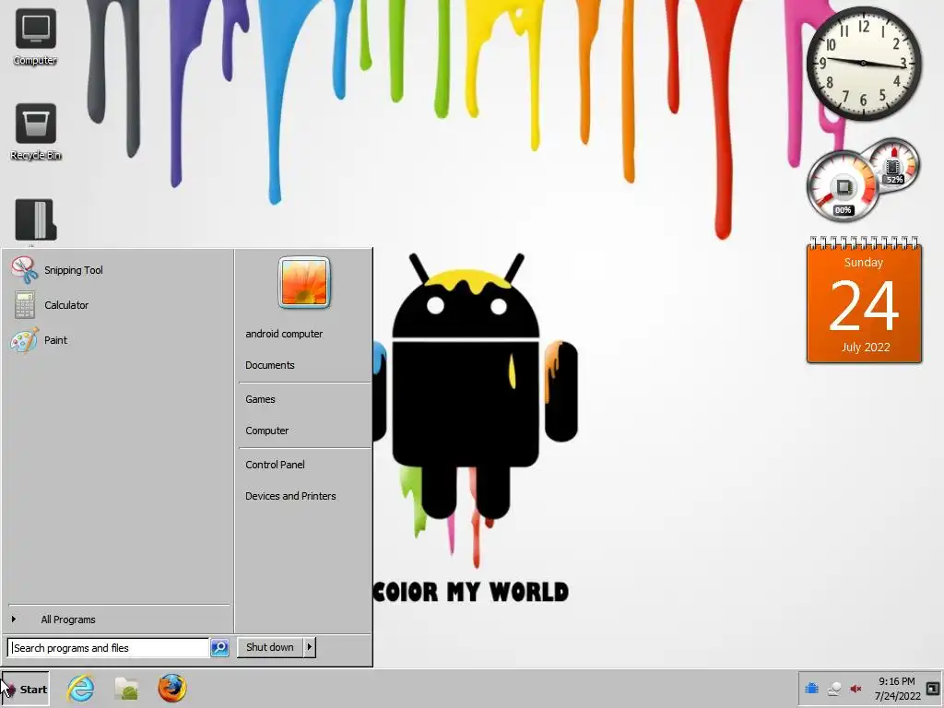Click the calendar gadget showing Sunday 24
Image resolution: width=944 pixels, height=708 pixels.
(x=864, y=300)
